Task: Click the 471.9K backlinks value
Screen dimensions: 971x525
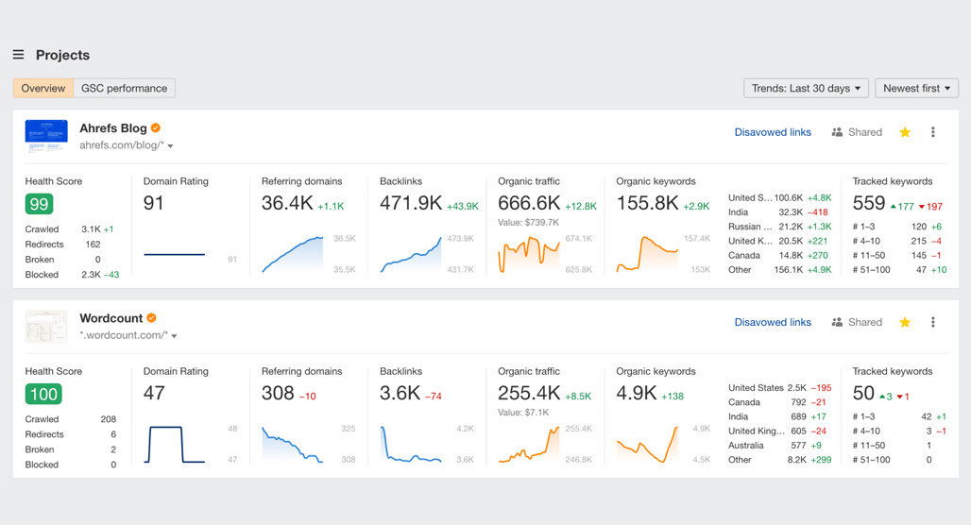Action: click(411, 203)
